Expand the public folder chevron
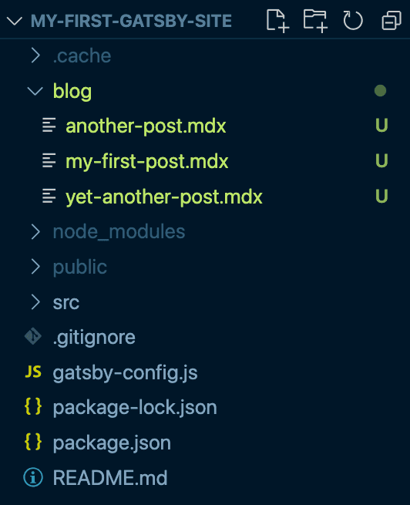This screenshot has width=410, height=505. click(x=35, y=267)
